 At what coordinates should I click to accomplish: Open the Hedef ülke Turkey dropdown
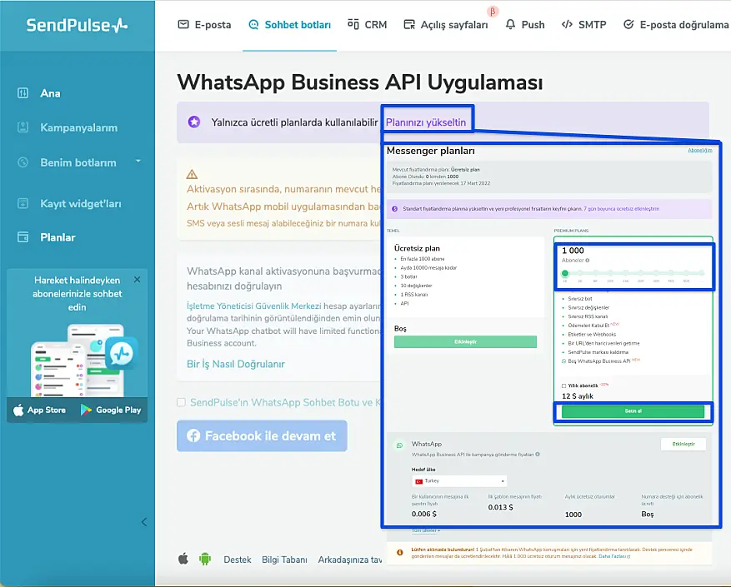pyautogui.click(x=459, y=481)
